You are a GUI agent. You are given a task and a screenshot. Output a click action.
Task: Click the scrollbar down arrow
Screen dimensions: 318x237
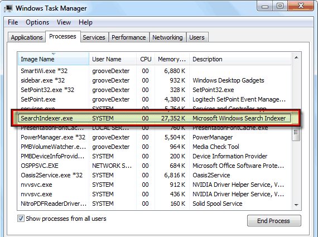pos(296,205)
